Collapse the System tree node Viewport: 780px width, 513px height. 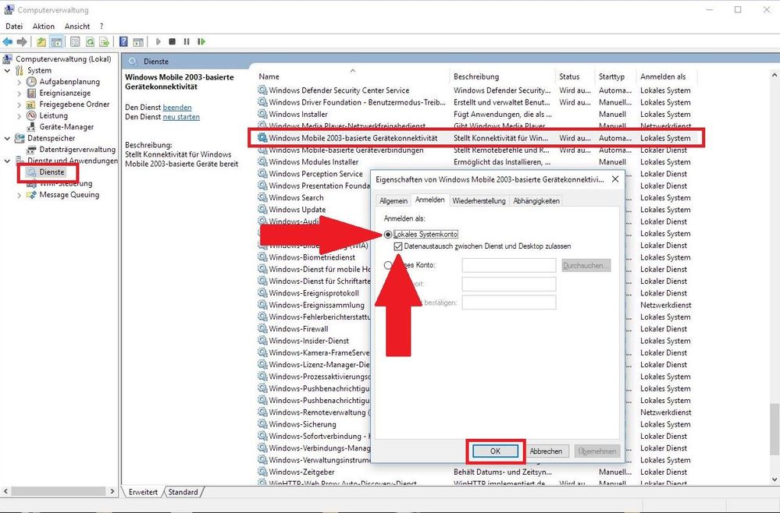click(8, 70)
